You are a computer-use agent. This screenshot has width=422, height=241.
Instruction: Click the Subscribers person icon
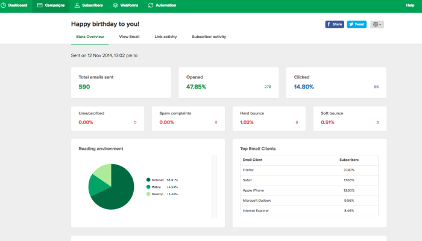point(77,5)
